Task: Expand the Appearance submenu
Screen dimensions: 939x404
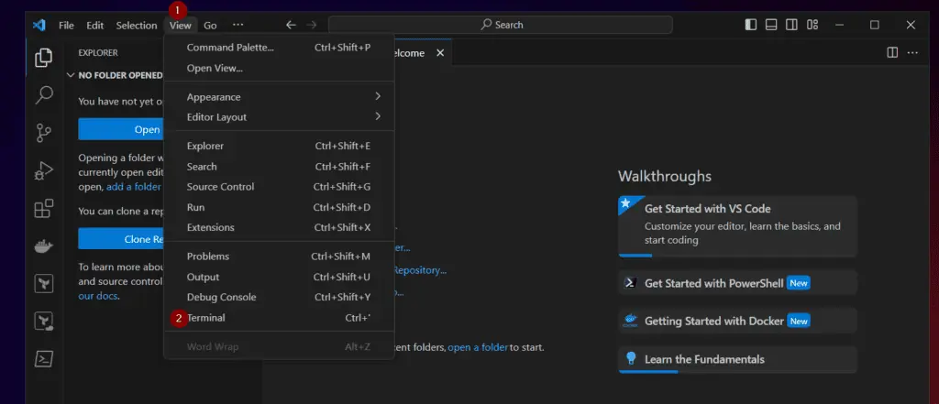Action: tap(279, 97)
